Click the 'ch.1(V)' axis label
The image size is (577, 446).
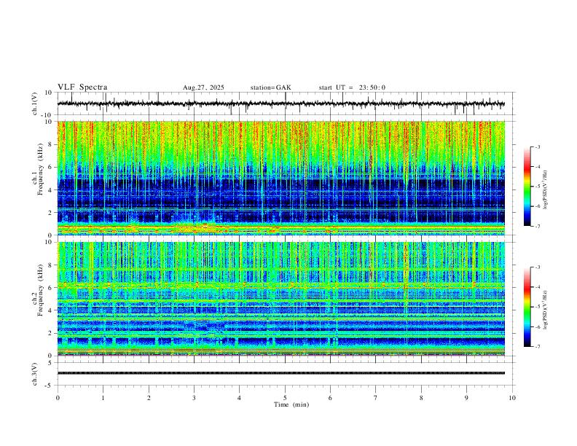[35, 103]
